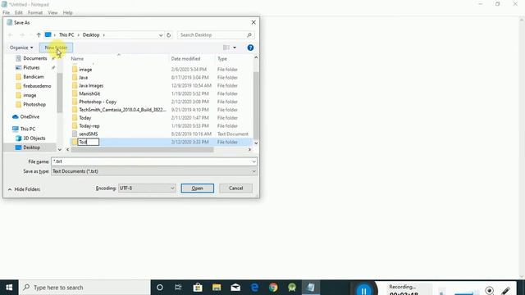Select This PC in the navigation pane
The image size is (525, 295).
pos(27,129)
